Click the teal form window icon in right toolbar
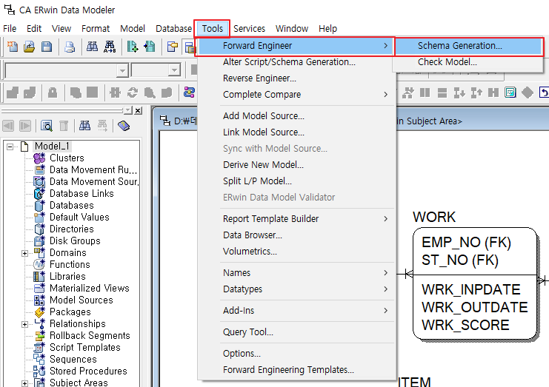Image resolution: width=549 pixels, height=387 pixels. pyautogui.click(x=510, y=92)
